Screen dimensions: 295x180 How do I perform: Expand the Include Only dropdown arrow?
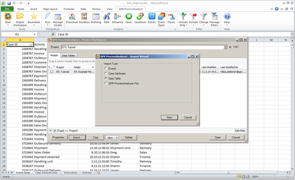186,25
